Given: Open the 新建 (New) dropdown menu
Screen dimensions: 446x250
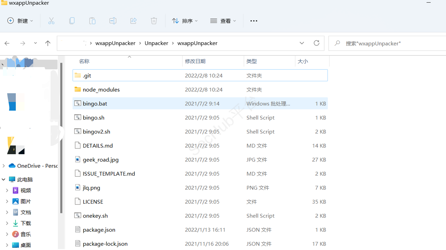Looking at the screenshot, I should (20, 21).
